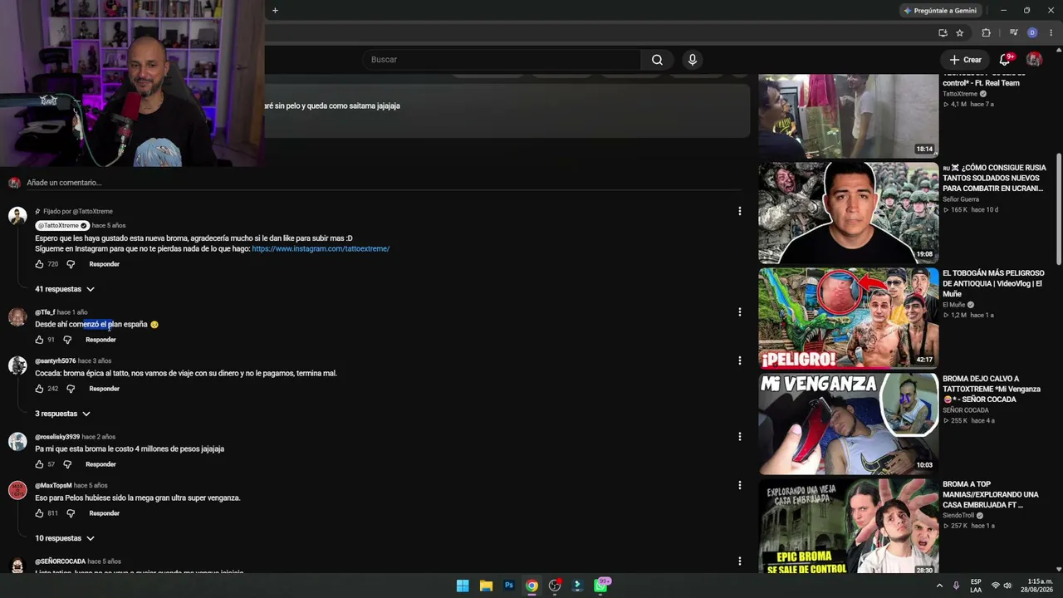
Task: Open options for the pinned @TattoXtreme comment
Action: pyautogui.click(x=739, y=211)
